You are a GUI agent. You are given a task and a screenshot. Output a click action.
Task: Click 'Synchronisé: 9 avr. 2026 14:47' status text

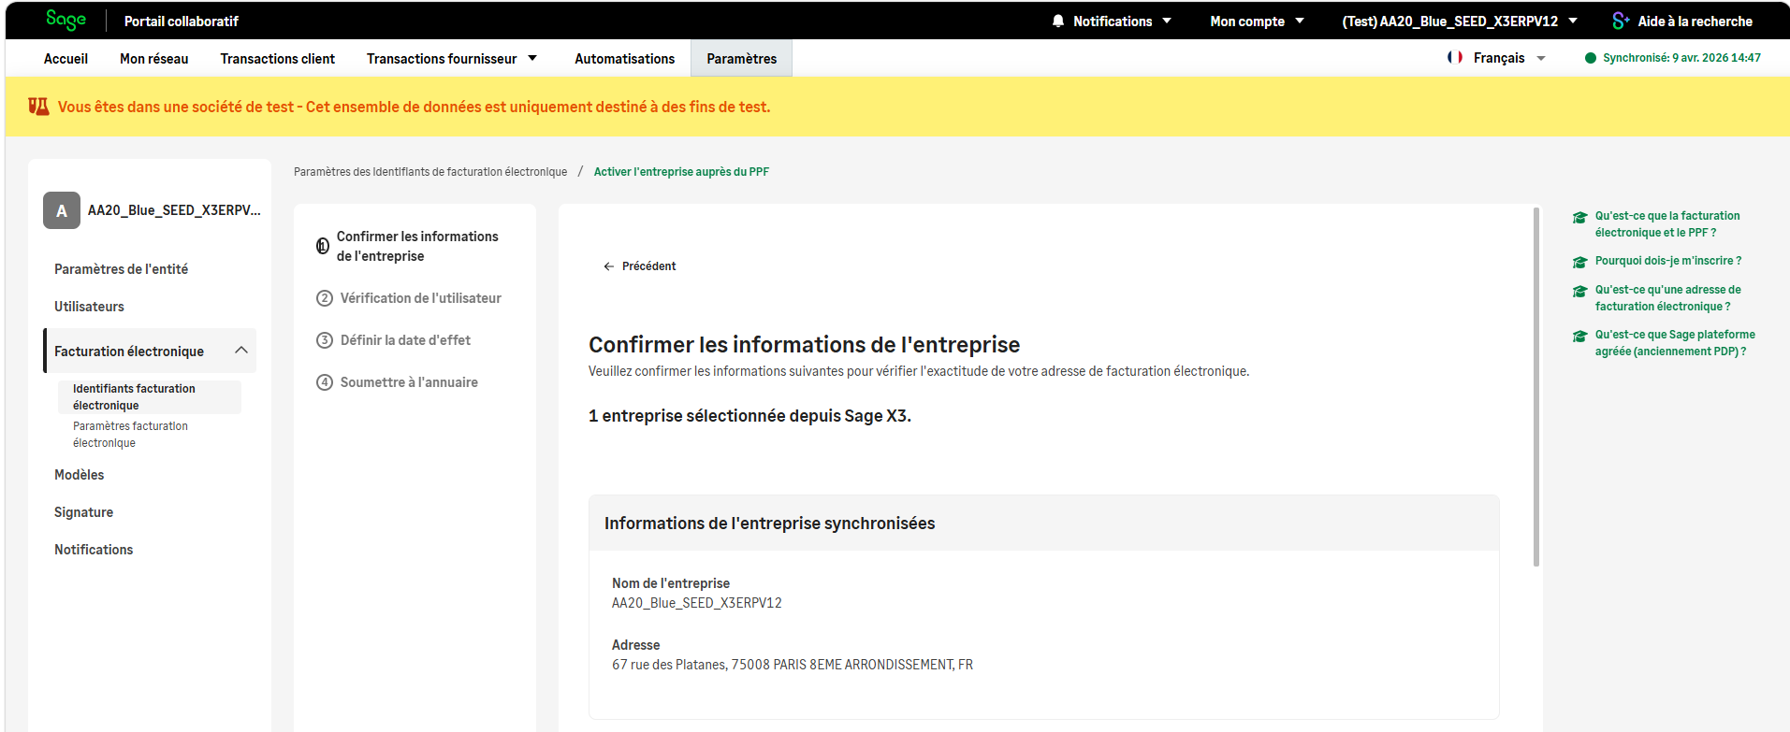click(1681, 58)
